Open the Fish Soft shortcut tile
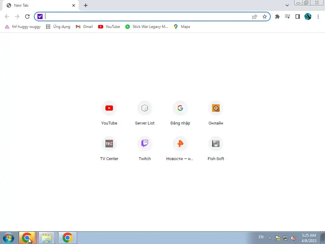The width and height of the screenshot is (325, 244). click(x=216, y=148)
